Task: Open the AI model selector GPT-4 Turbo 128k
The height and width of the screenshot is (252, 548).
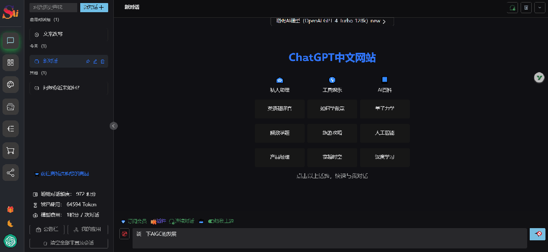Action: [332, 21]
